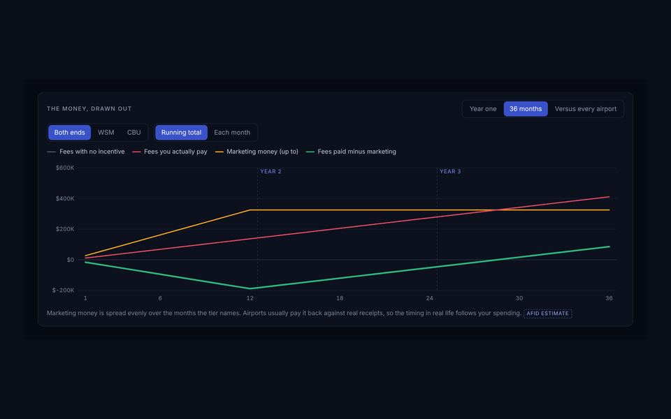The height and width of the screenshot is (419, 671).
Task: Open the Versus every airport tab
Action: [586, 109]
